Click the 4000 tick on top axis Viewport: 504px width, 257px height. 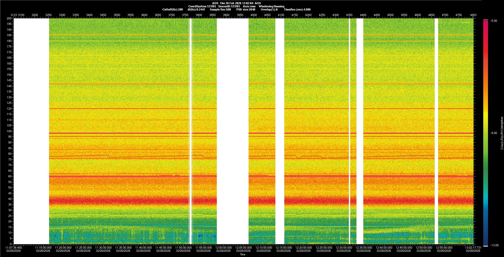point(254,15)
